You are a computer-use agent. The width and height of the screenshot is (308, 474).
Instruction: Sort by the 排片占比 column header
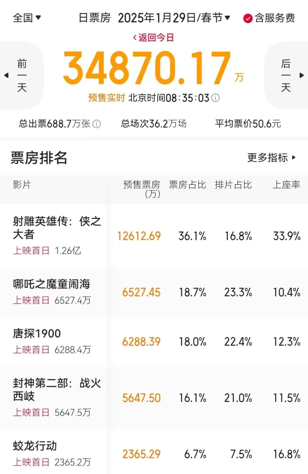[x=233, y=185]
